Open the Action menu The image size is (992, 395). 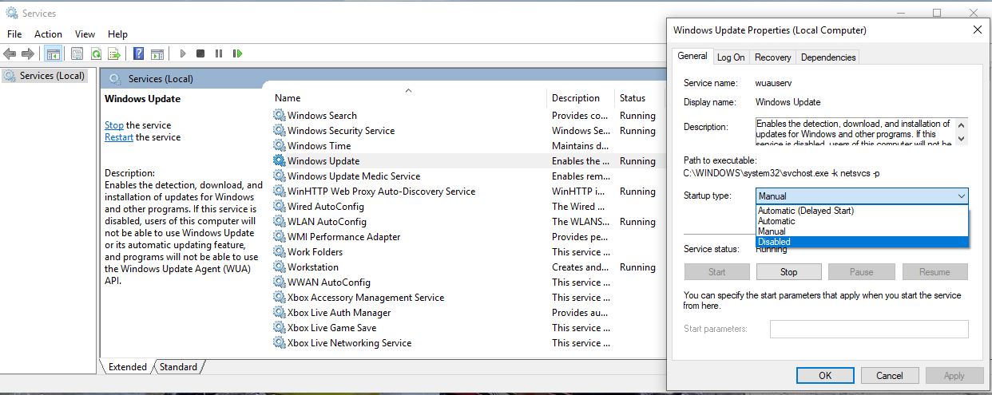point(48,34)
